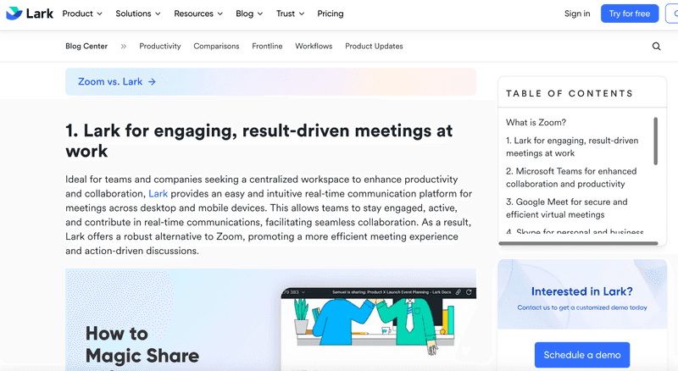Image resolution: width=678 pixels, height=371 pixels.
Task: Click the double chevron after Blog Center
Action: point(124,47)
